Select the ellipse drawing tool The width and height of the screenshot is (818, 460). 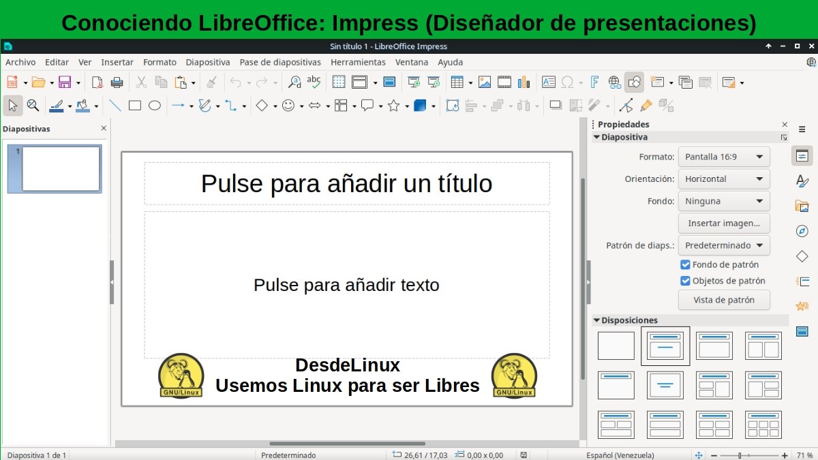(x=155, y=106)
